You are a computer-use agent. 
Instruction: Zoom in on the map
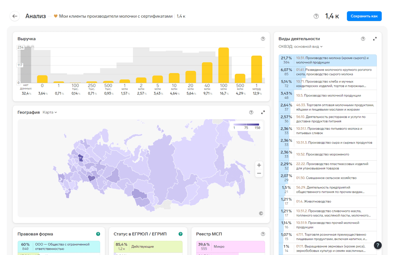(x=259, y=165)
